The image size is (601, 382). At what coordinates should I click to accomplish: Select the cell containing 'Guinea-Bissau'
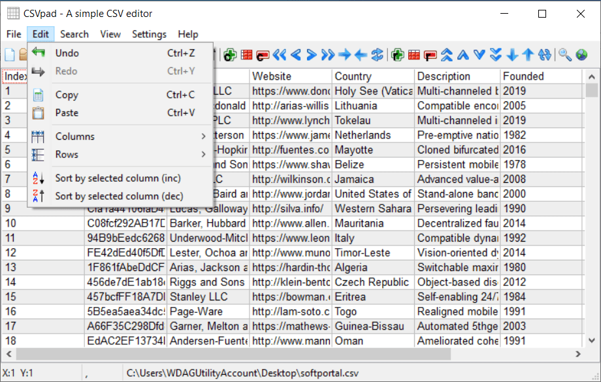(373, 326)
